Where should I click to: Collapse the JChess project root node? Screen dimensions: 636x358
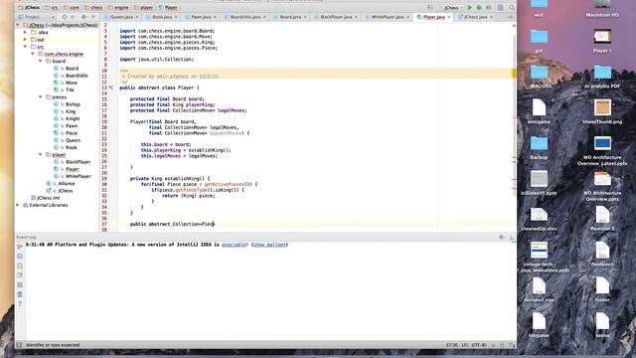coord(18,25)
